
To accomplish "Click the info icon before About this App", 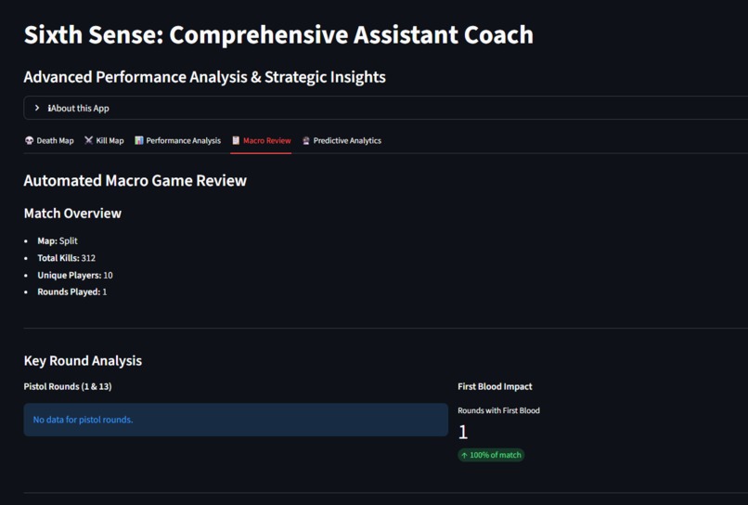I will tap(49, 109).
